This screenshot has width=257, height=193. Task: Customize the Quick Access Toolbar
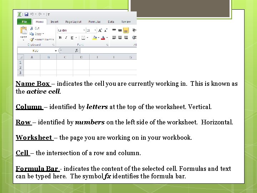[x=49, y=14]
